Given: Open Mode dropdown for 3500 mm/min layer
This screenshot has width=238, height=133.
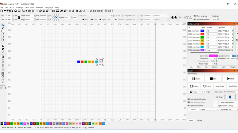Looking at the screenshot, I should (x=212, y=50).
